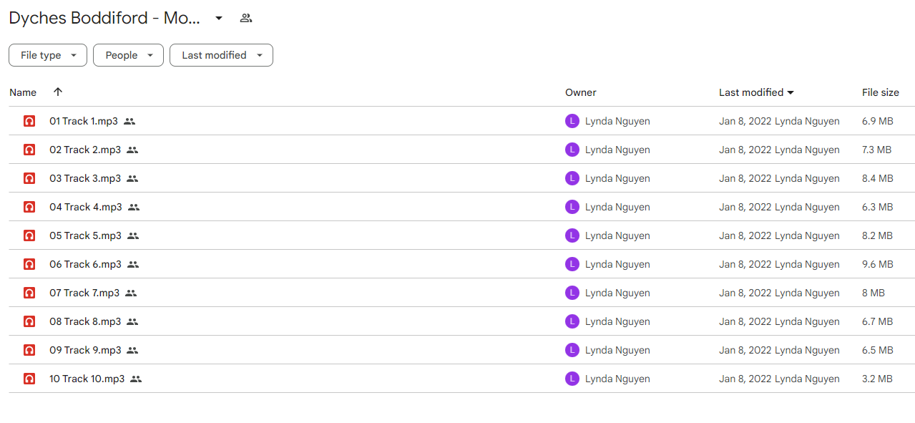Select the 08 Track 8.mp3 file name
The image size is (915, 423).
click(85, 321)
